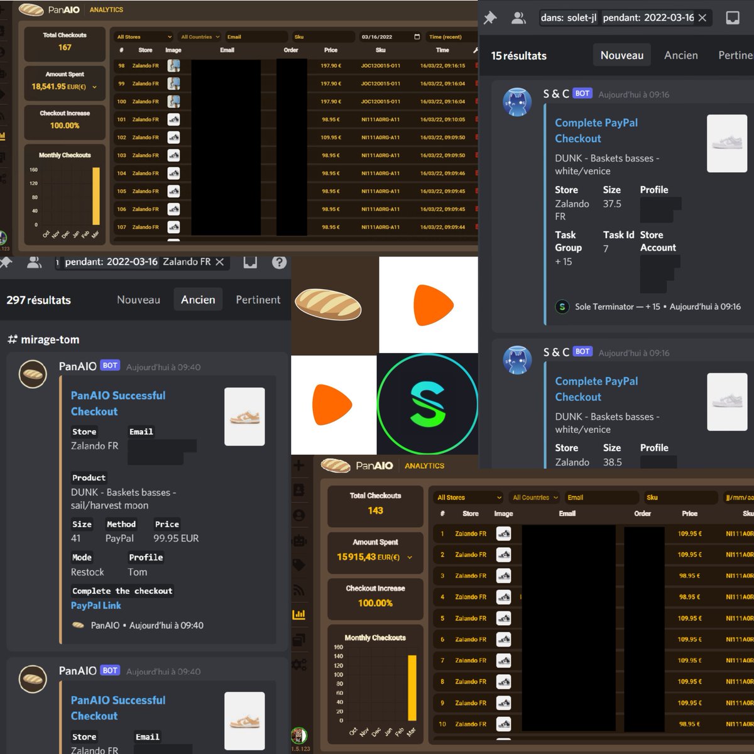This screenshot has height=754, width=754.
Task: Open the robot tasks icon in bottom PanAIO sidebar
Action: click(299, 540)
